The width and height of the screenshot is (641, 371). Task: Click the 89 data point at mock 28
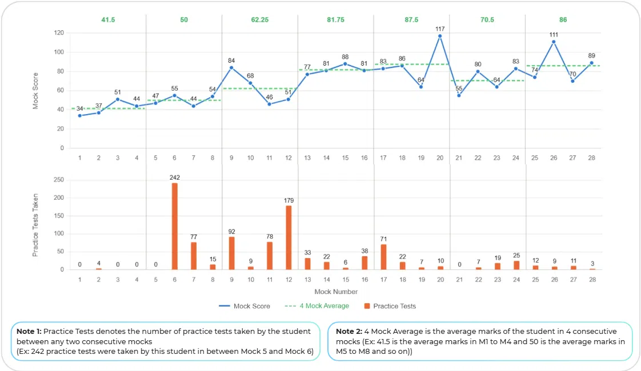[591, 63]
